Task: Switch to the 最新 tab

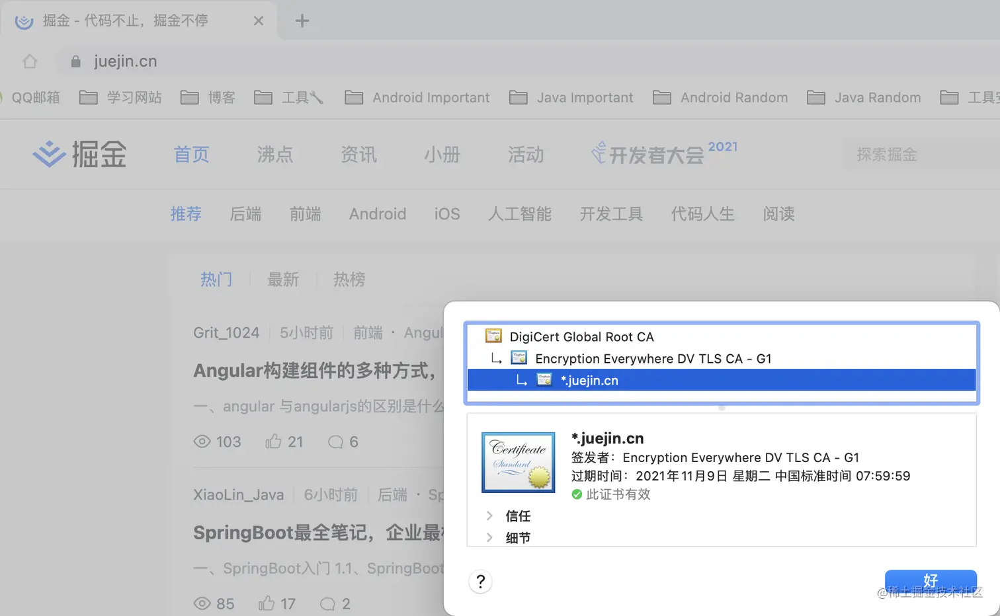Action: tap(283, 280)
